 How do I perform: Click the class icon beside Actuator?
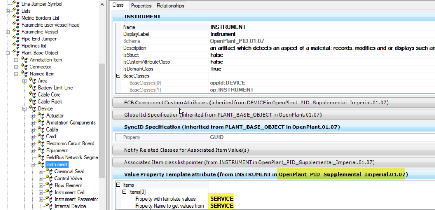click(41, 115)
